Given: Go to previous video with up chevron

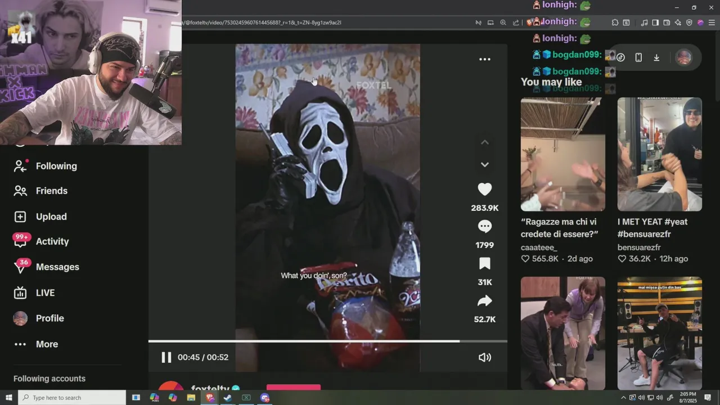Looking at the screenshot, I should [484, 142].
